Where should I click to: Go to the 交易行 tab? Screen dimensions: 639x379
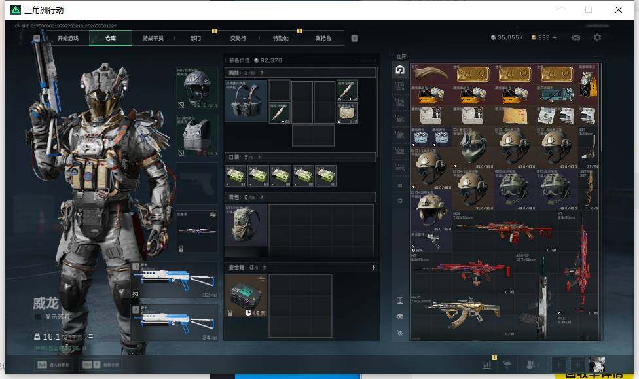coord(238,39)
